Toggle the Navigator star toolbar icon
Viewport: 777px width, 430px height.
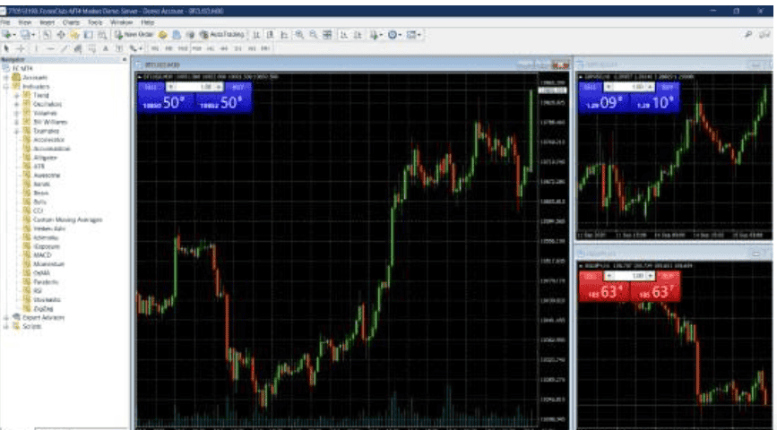pyautogui.click(x=74, y=35)
